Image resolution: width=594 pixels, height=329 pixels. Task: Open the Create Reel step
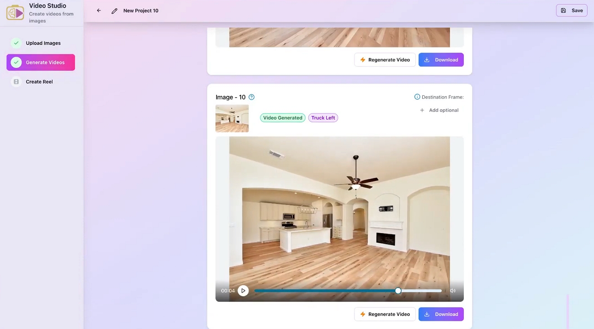[41, 82]
